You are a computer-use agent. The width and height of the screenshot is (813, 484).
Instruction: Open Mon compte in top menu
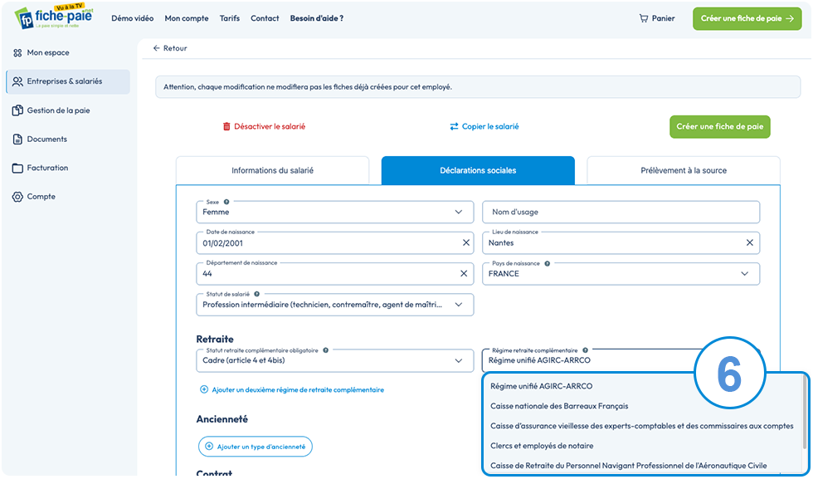point(187,18)
